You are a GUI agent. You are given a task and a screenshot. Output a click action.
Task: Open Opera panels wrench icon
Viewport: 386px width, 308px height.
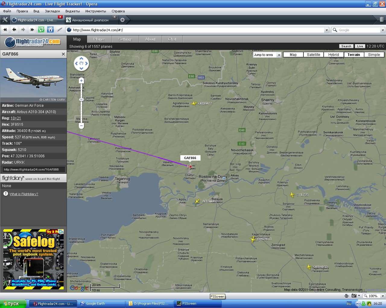tap(5, 20)
